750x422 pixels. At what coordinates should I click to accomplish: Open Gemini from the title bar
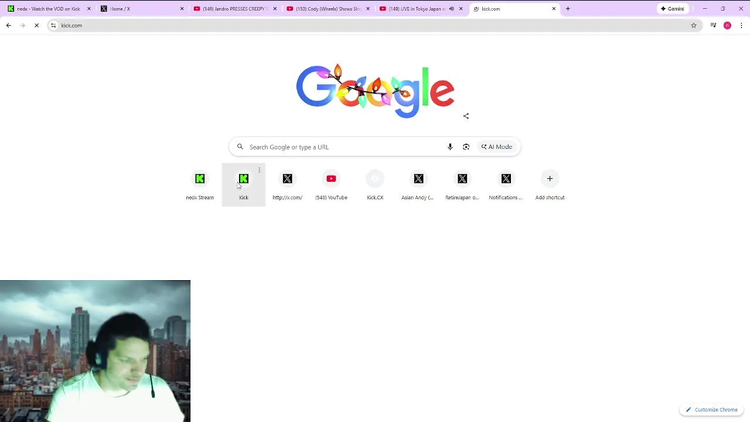pos(672,9)
